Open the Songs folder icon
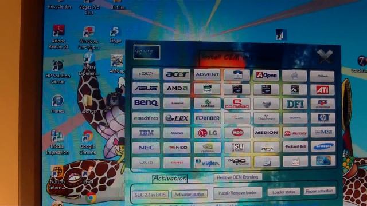The image size is (367, 206). coord(89,104)
